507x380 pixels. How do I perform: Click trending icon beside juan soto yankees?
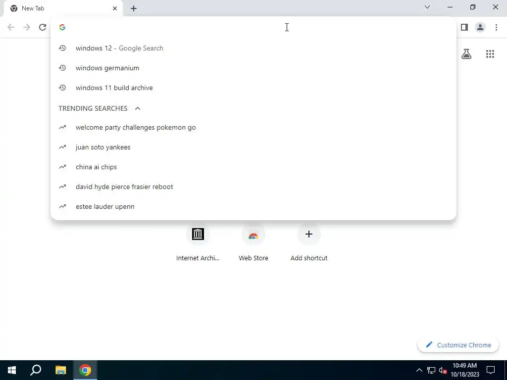(62, 147)
